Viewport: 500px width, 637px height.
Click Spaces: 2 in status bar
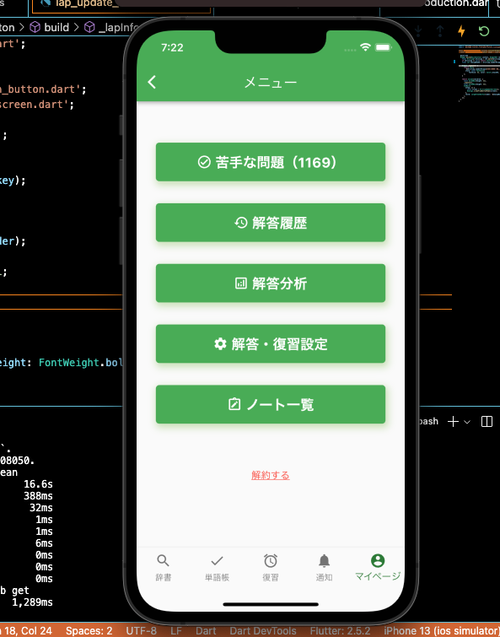[x=89, y=631]
